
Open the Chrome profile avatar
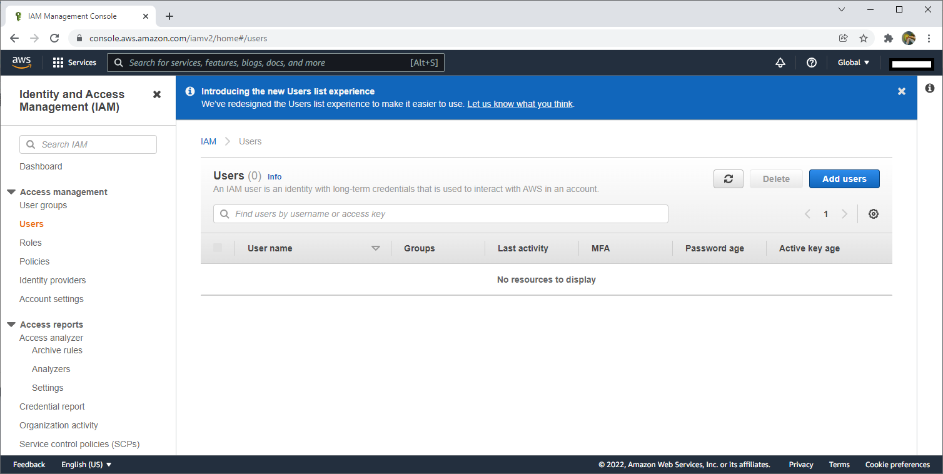(x=909, y=38)
